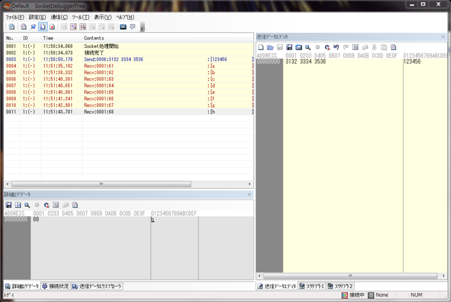Select log row 0005 Recv:0001:62
This screenshot has height=302, width=451.
[129, 73]
